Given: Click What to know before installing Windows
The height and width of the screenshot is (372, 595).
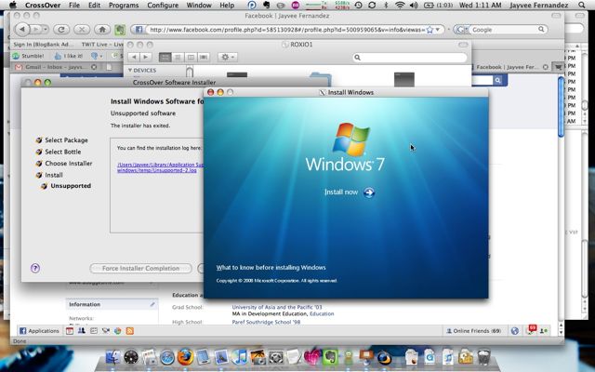Looking at the screenshot, I should 271,267.
